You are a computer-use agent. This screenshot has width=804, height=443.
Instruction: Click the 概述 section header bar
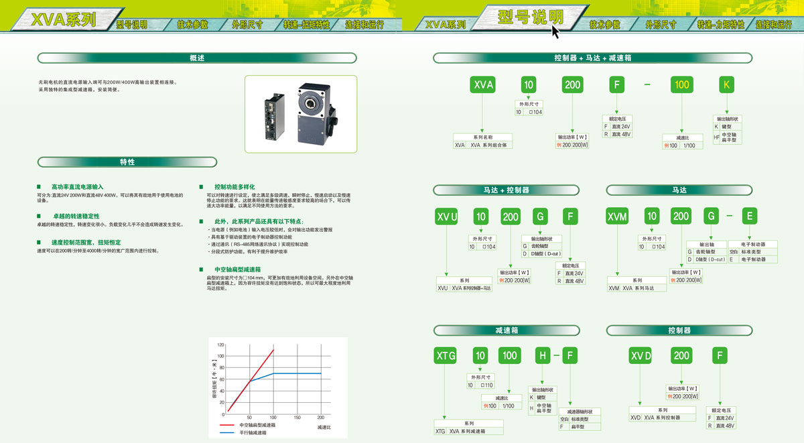tap(197, 58)
